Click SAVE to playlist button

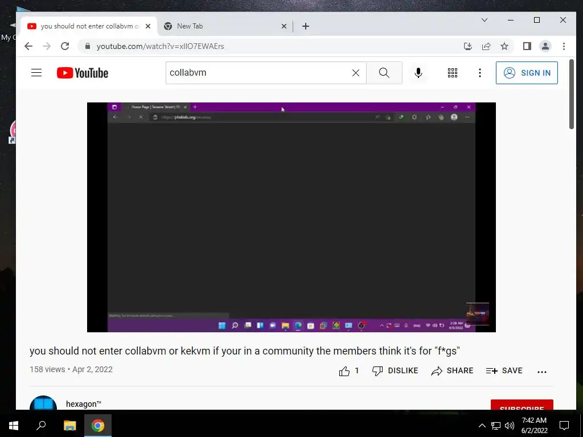click(x=504, y=371)
